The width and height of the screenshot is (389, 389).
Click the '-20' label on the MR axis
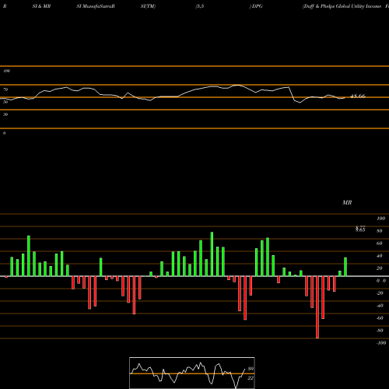pyautogui.click(x=380, y=293)
